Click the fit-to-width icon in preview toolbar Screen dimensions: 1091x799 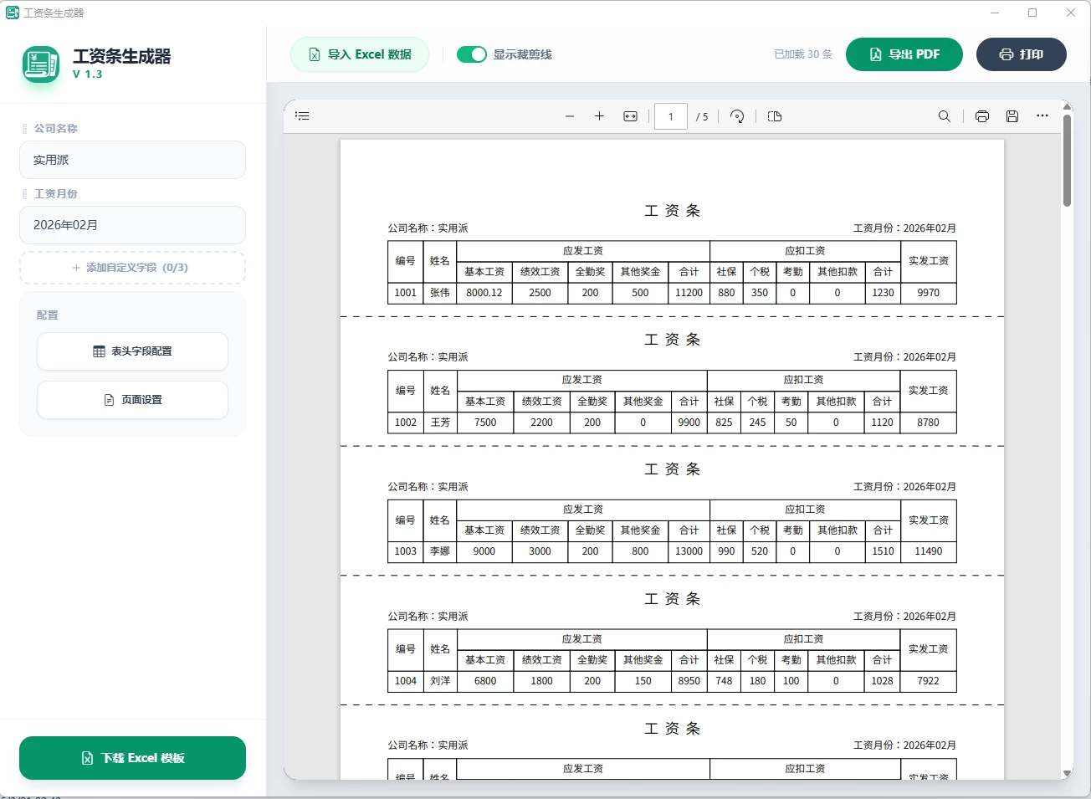pos(629,116)
